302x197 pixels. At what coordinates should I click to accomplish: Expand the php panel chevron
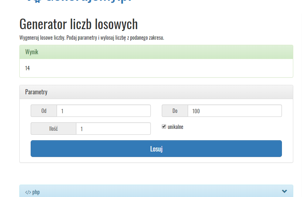[284, 191]
